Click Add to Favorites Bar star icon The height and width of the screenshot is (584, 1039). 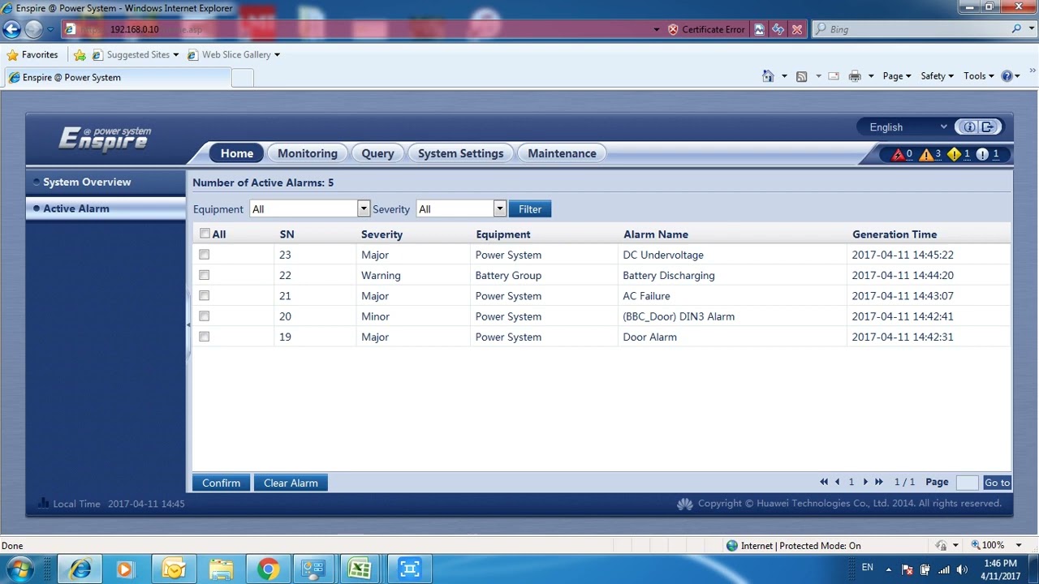pos(80,55)
